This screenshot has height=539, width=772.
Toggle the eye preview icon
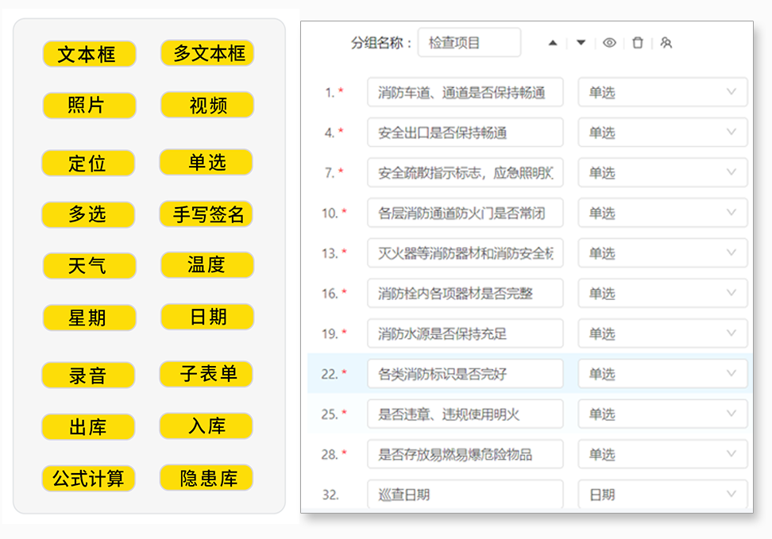coord(610,43)
